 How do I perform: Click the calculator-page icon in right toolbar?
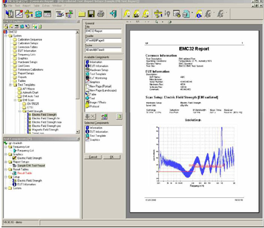tap(186, 14)
